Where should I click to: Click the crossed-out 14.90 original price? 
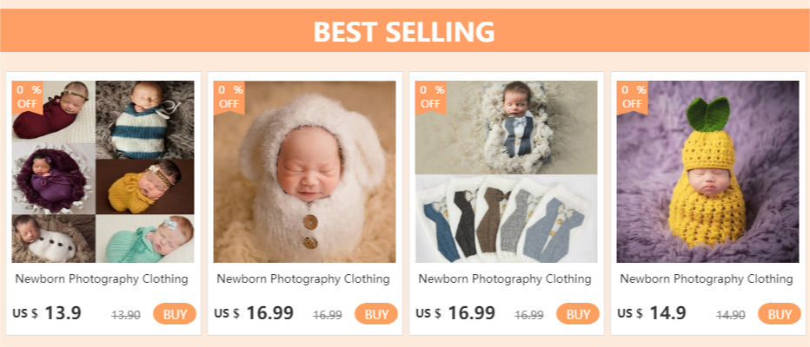[x=731, y=315]
